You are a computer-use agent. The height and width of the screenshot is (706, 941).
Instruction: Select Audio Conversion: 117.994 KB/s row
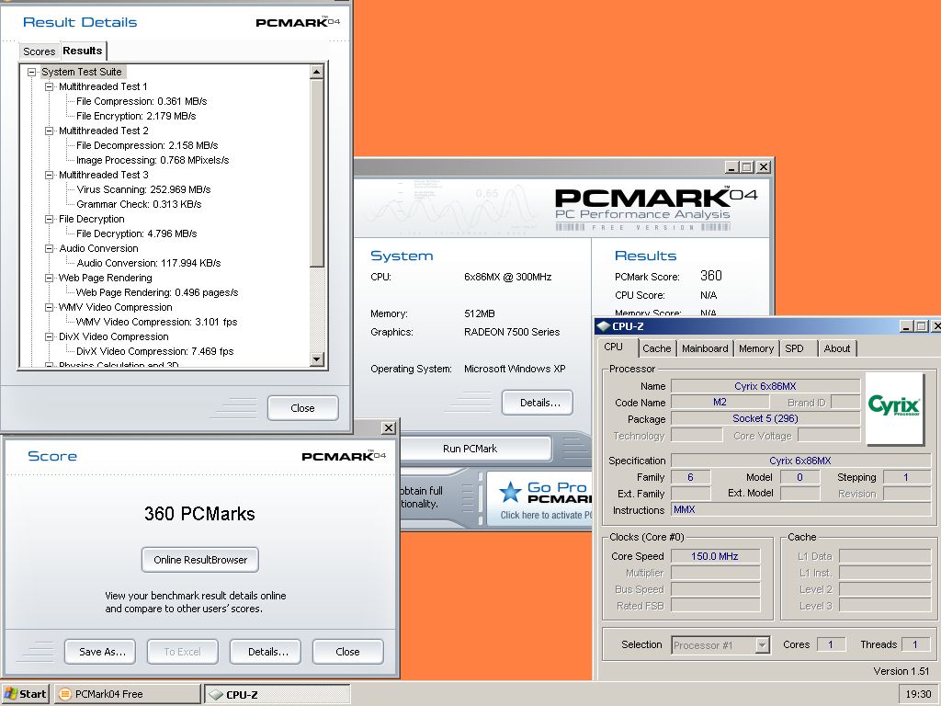click(x=149, y=264)
